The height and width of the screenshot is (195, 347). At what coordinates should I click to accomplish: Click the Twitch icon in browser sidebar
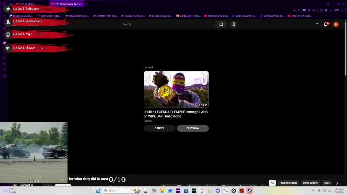tap(4, 43)
